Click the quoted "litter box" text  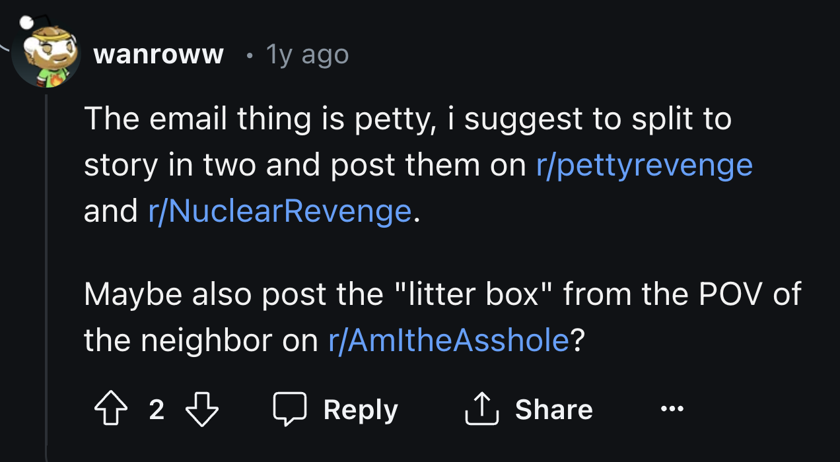[487, 294]
